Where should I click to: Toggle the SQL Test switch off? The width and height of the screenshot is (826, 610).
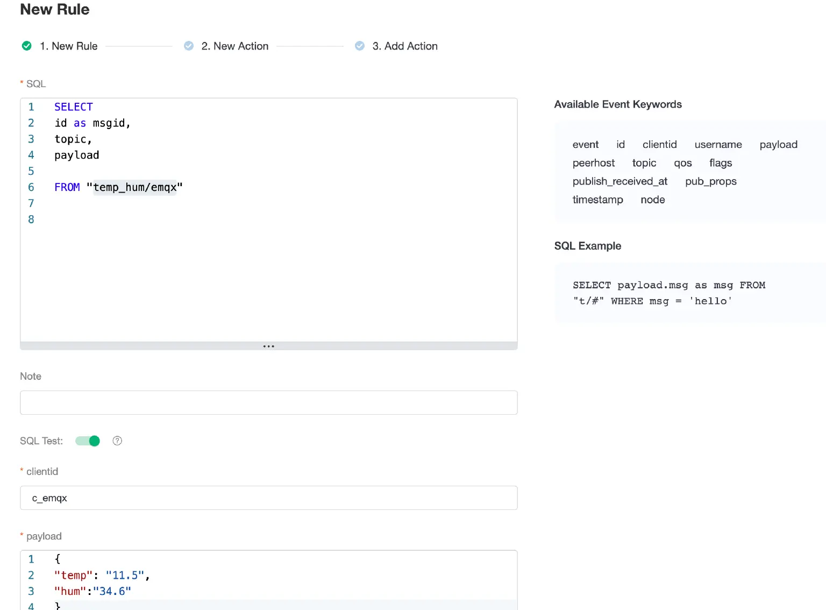pyautogui.click(x=88, y=441)
